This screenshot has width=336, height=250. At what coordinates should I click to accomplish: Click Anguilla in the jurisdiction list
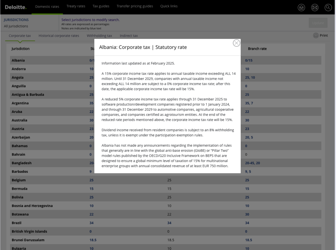point(19,86)
